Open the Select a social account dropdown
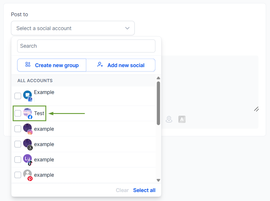This screenshot has height=201, width=270. (x=73, y=28)
